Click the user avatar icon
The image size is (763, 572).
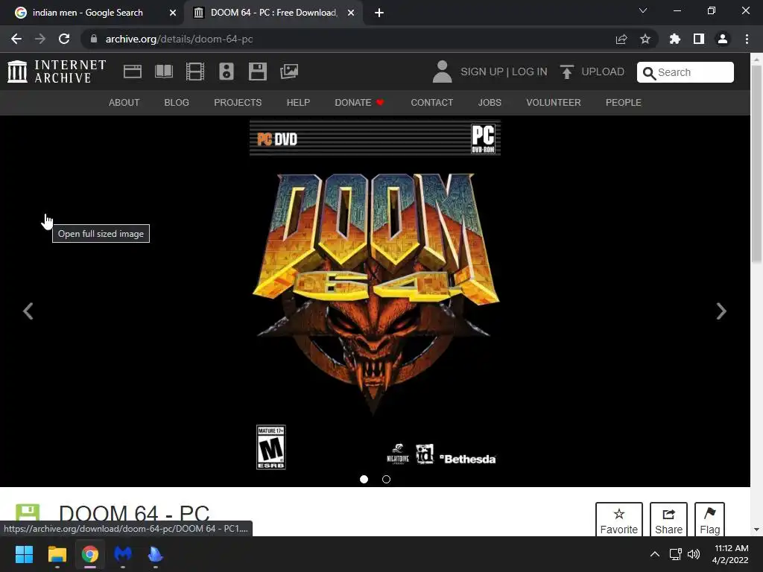[443, 71]
